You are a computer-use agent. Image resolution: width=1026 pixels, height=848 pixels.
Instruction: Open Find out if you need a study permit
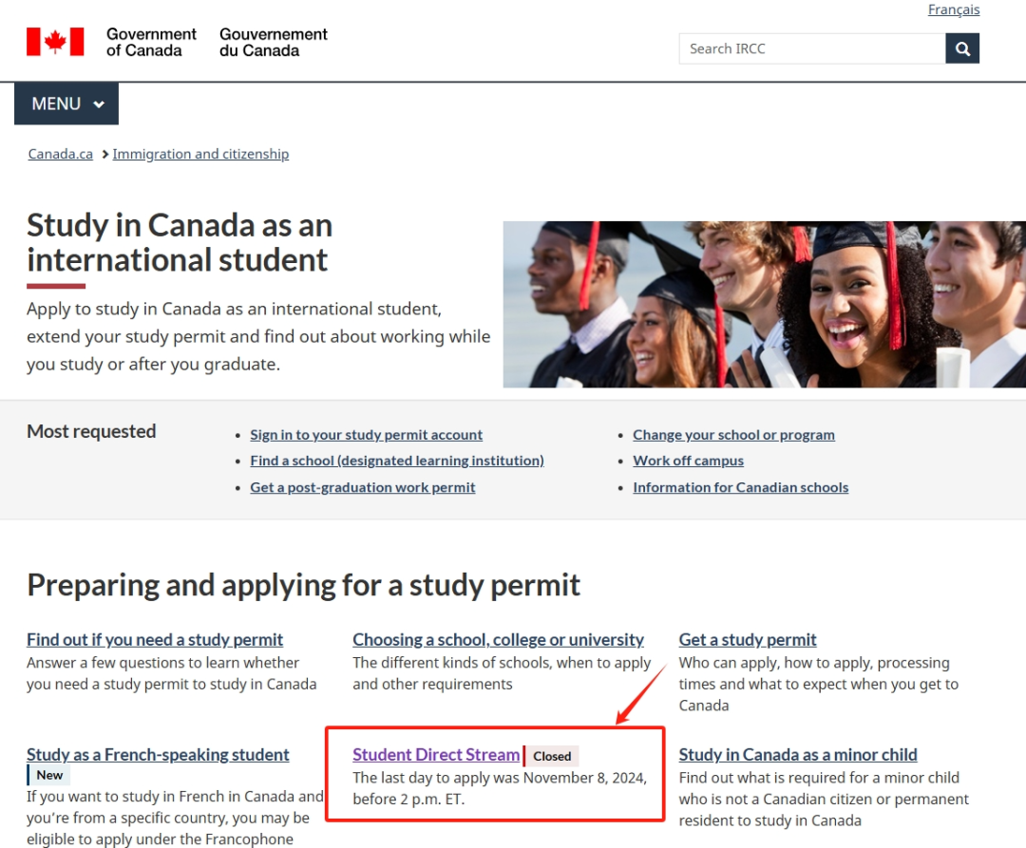coord(155,639)
